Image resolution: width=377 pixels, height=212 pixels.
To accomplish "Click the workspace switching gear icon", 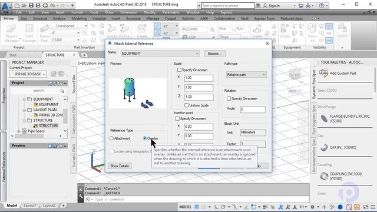I will coord(312,207).
